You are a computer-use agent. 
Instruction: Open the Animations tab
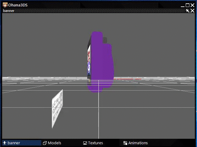pos(135,143)
